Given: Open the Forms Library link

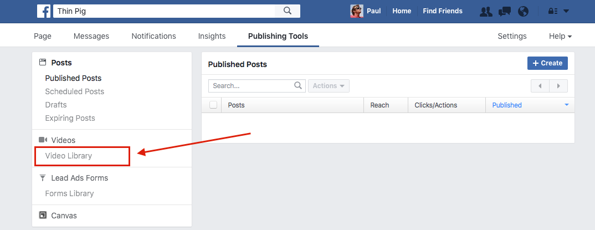Looking at the screenshot, I should point(69,193).
